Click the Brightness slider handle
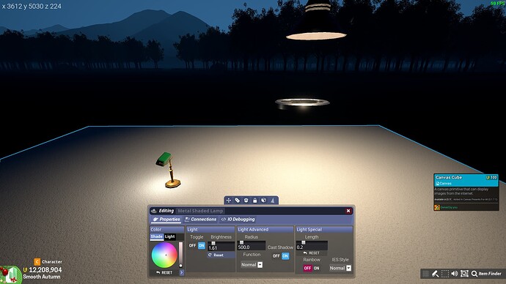The width and height of the screenshot is (506, 284). coord(213,244)
